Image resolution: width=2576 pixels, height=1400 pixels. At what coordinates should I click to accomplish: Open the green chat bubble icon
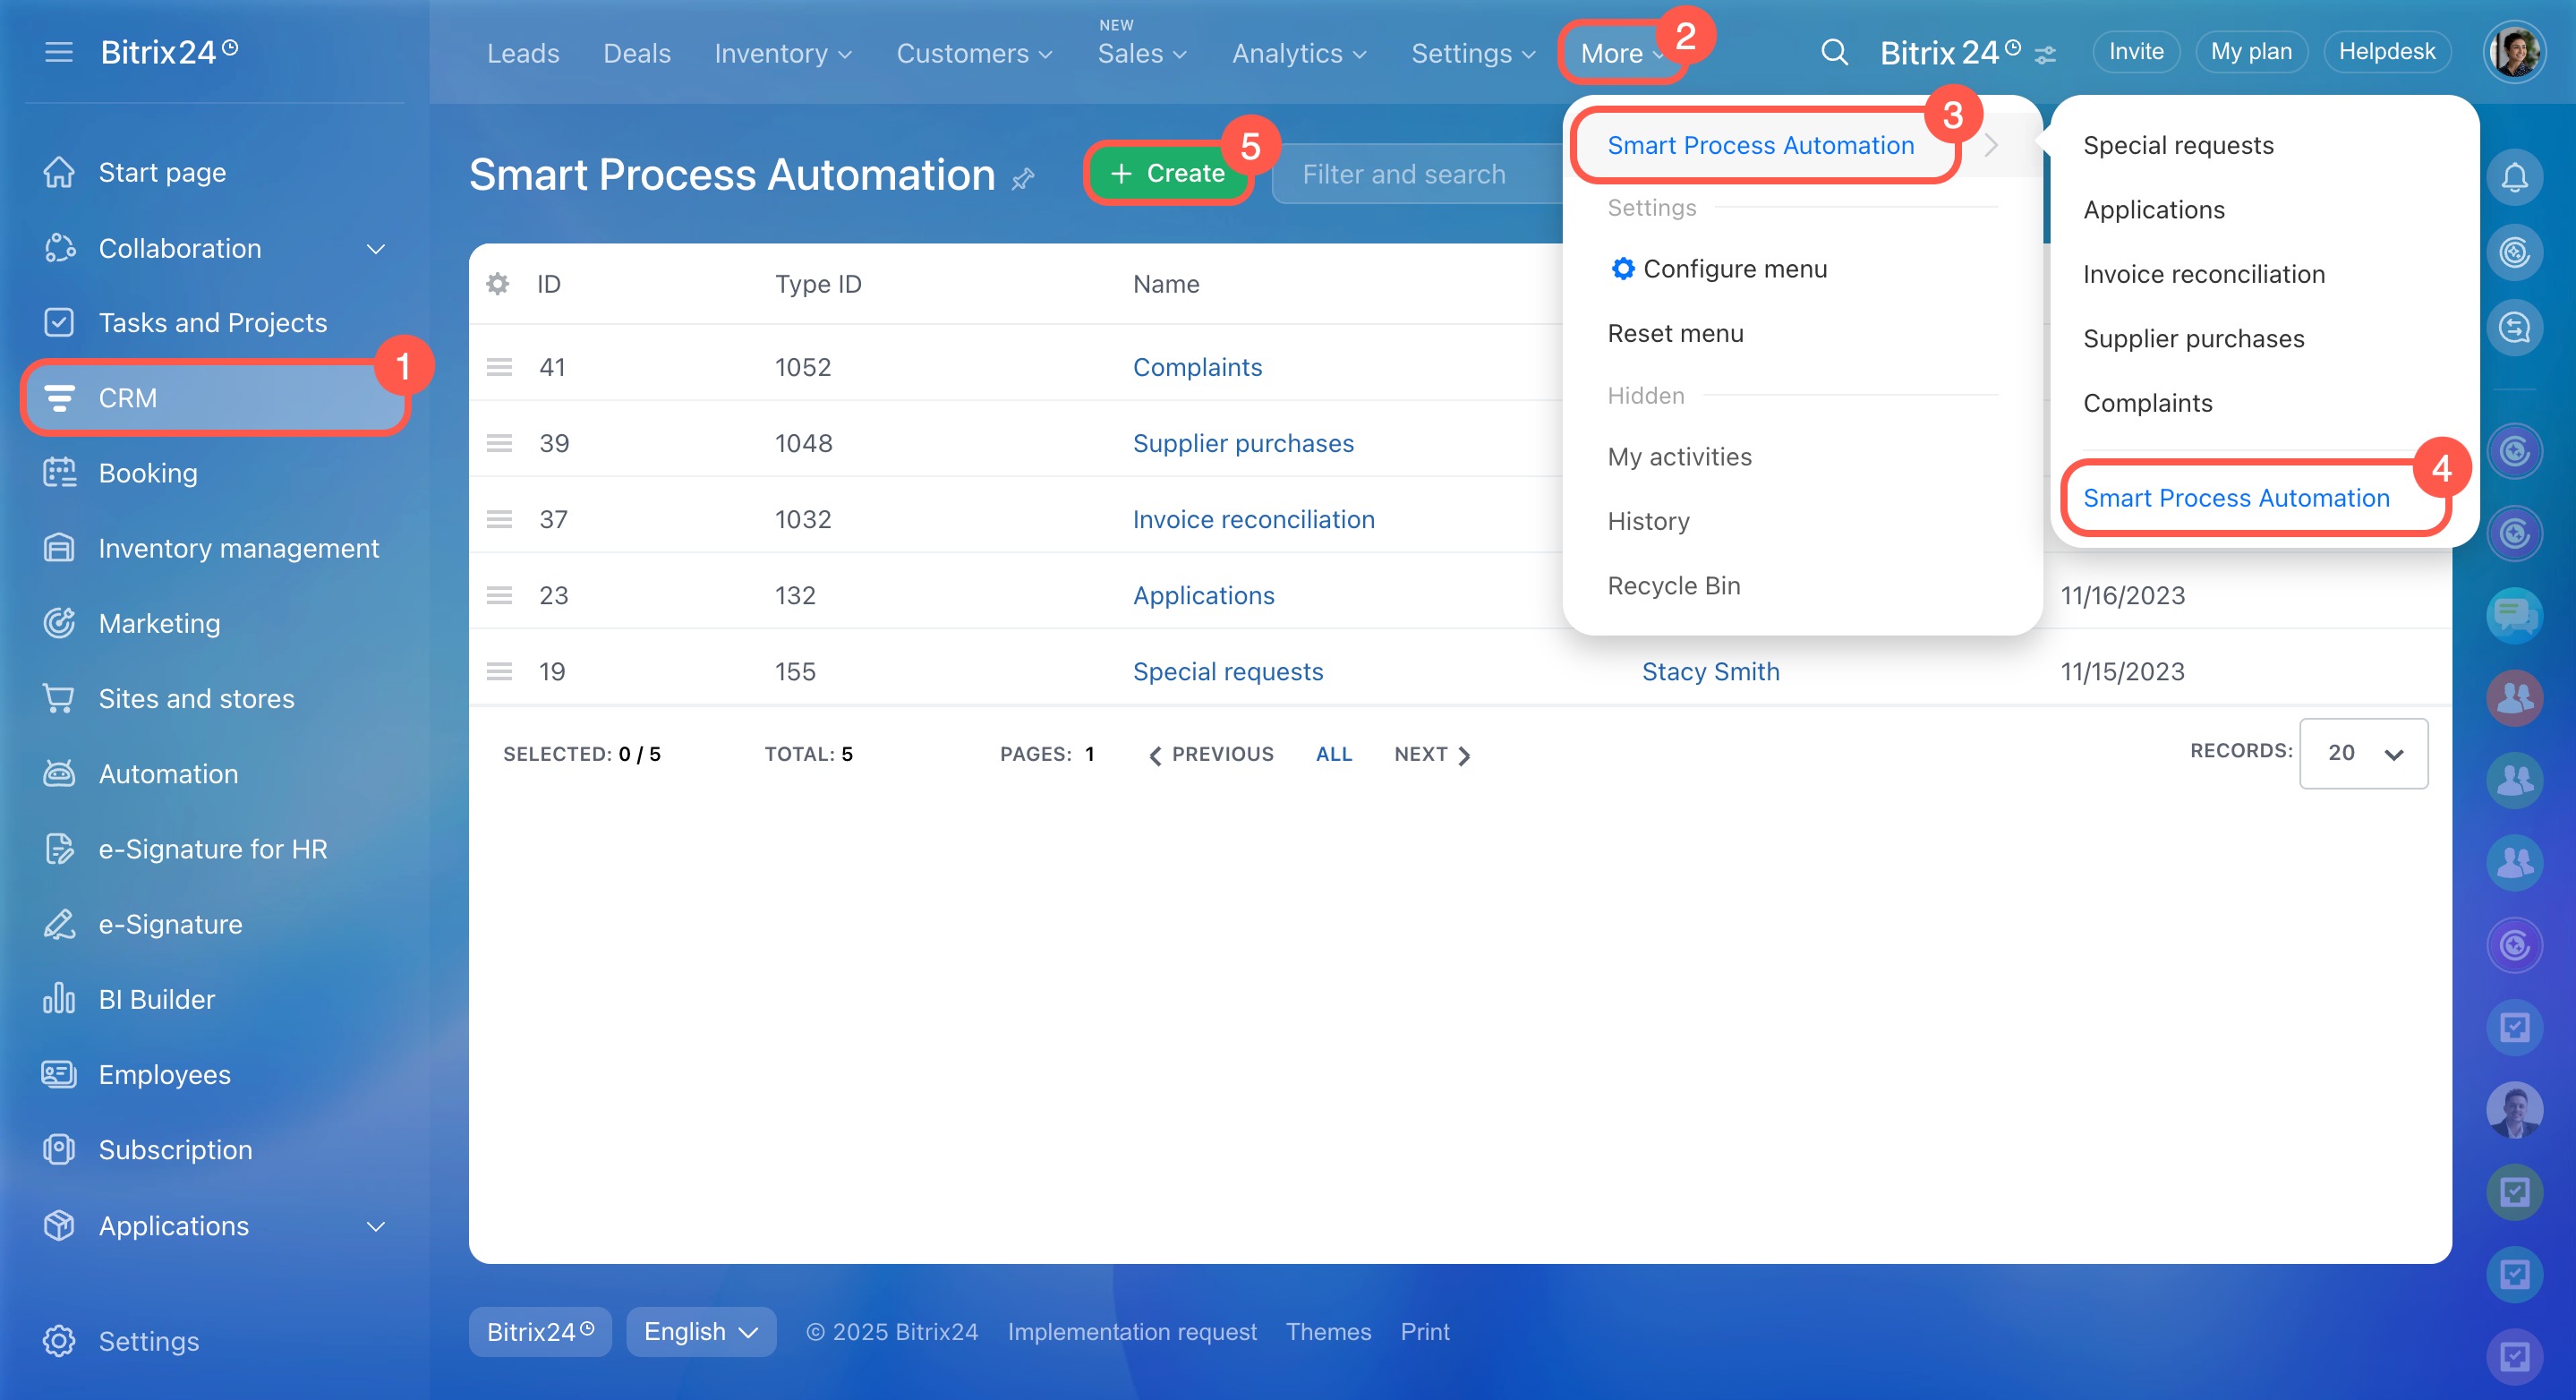tap(2514, 615)
